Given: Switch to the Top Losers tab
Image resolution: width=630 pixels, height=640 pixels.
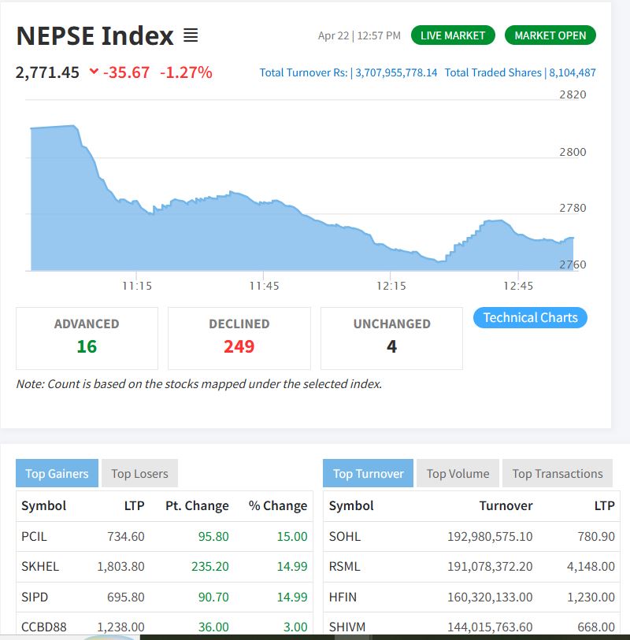Looking at the screenshot, I should [139, 473].
